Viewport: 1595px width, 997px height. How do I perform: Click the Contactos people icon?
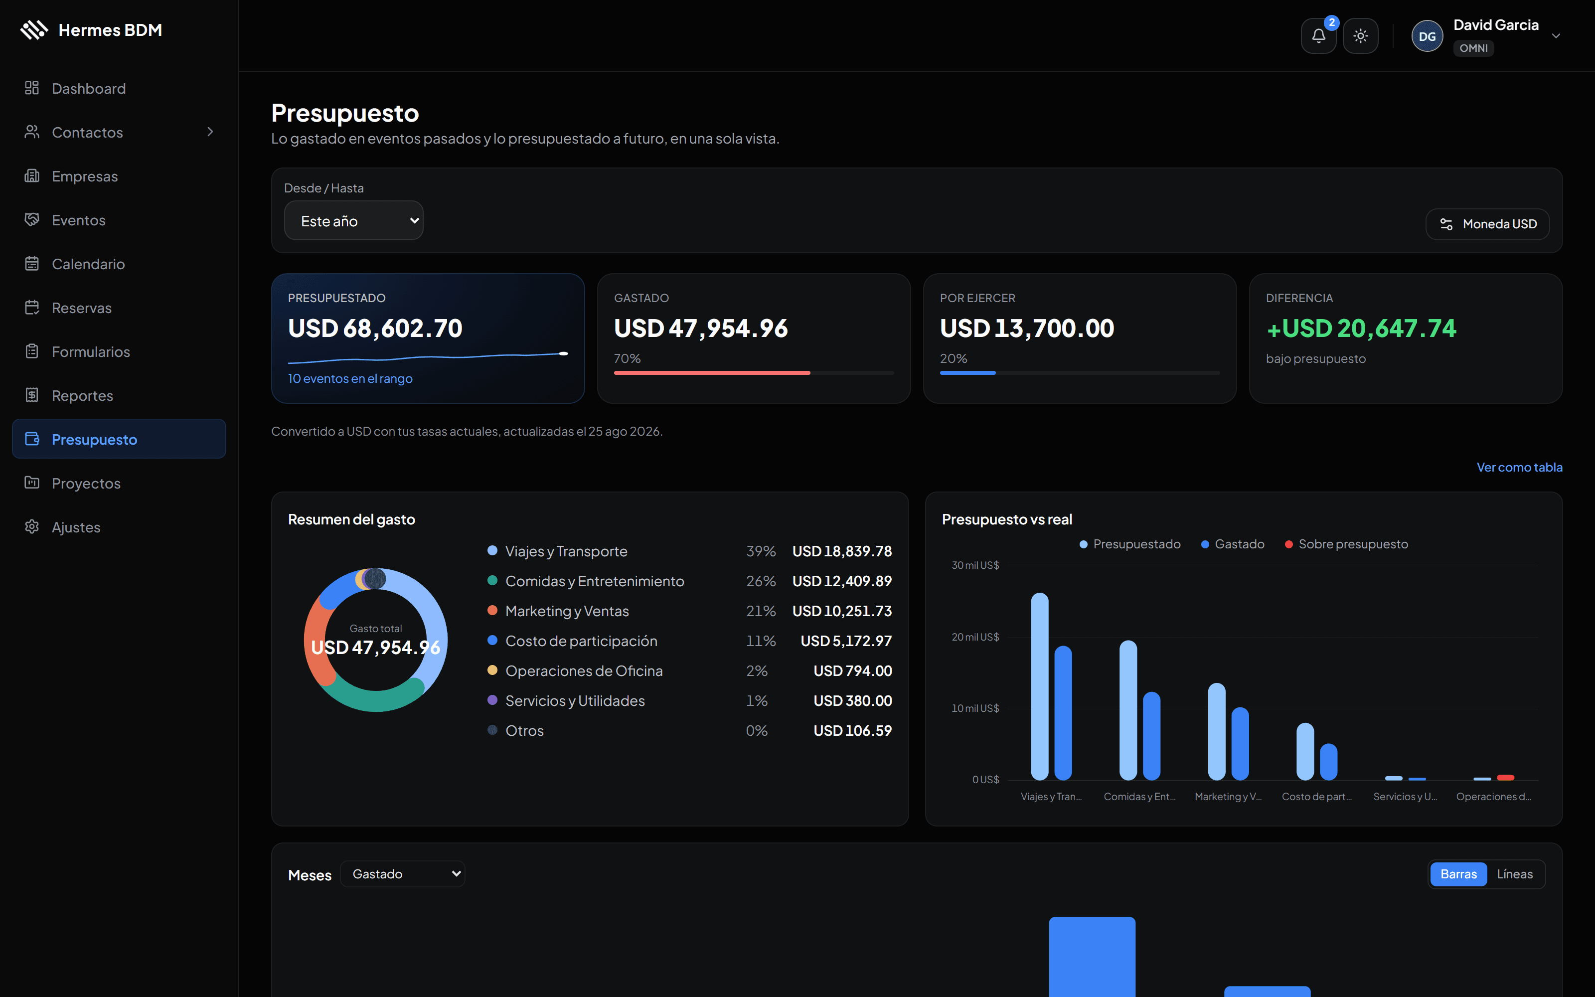[x=31, y=132]
